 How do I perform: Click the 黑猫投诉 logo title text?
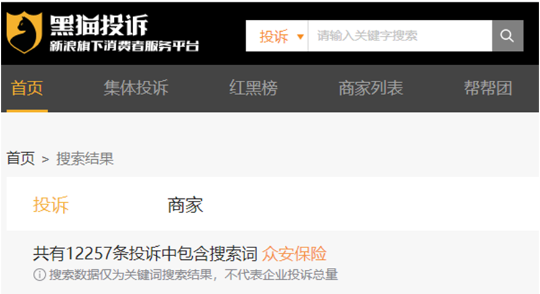click(x=99, y=25)
